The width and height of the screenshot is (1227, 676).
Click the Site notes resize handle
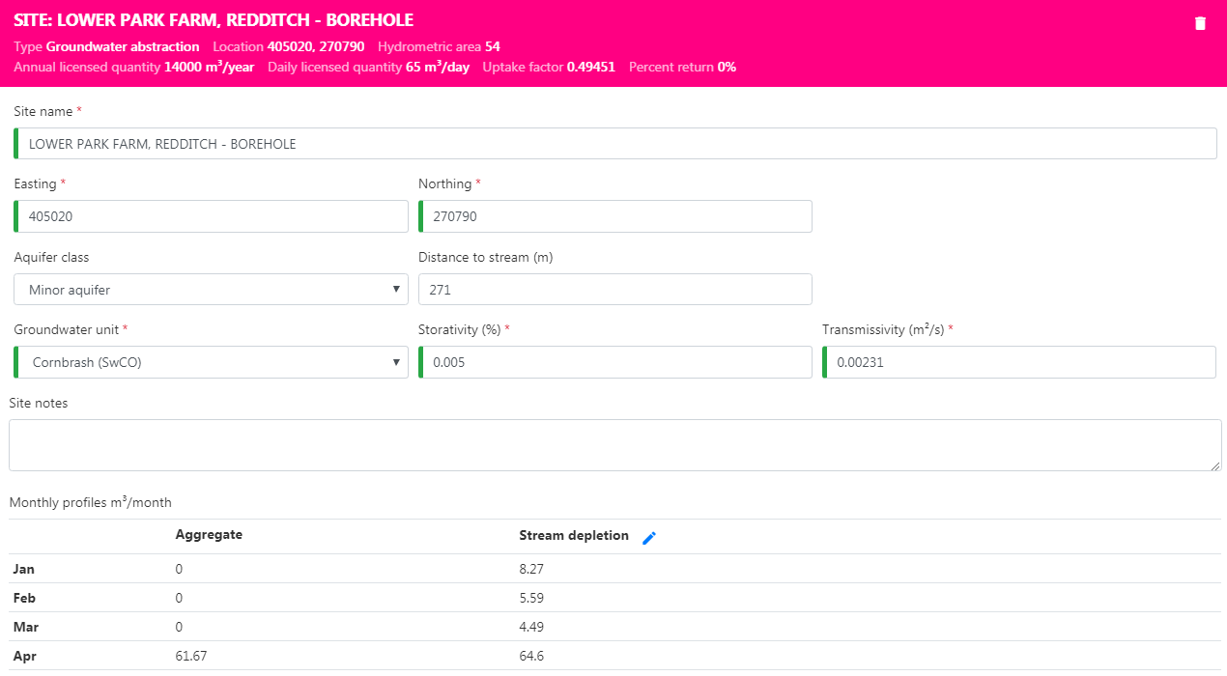[1215, 465]
